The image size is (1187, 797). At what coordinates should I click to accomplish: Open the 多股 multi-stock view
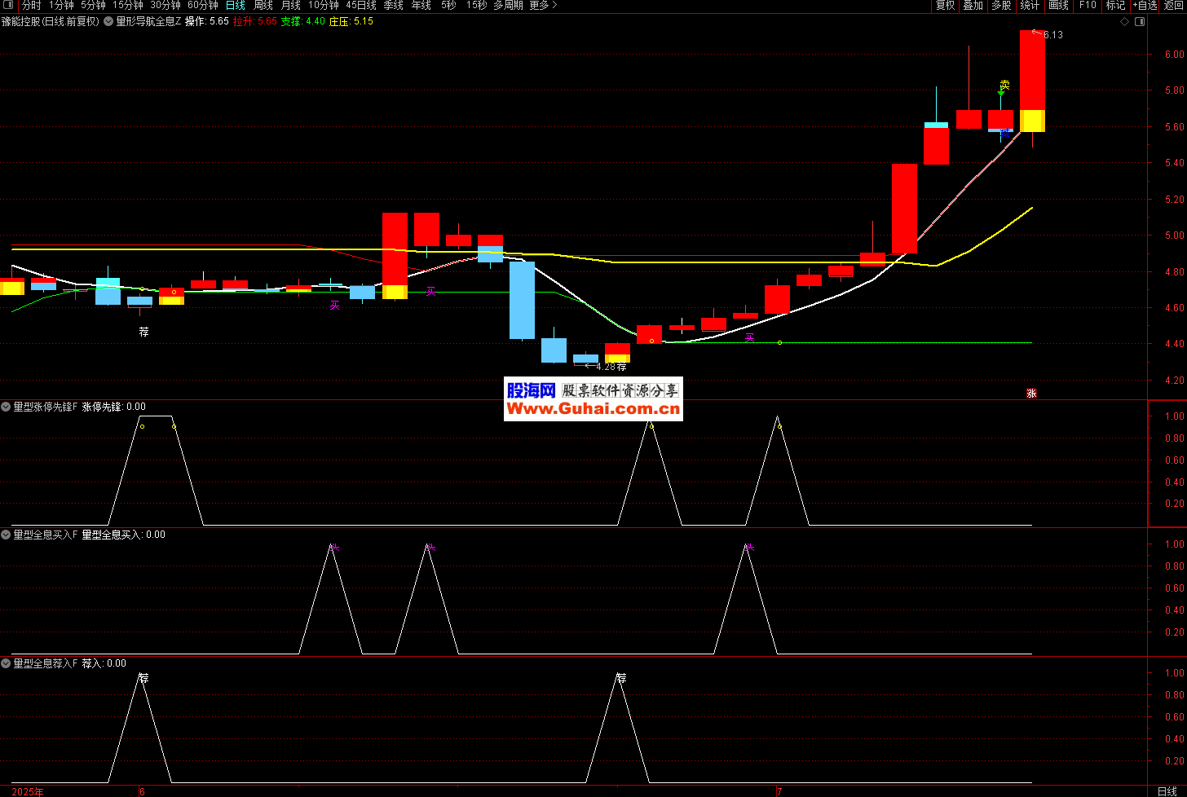pyautogui.click(x=1001, y=6)
